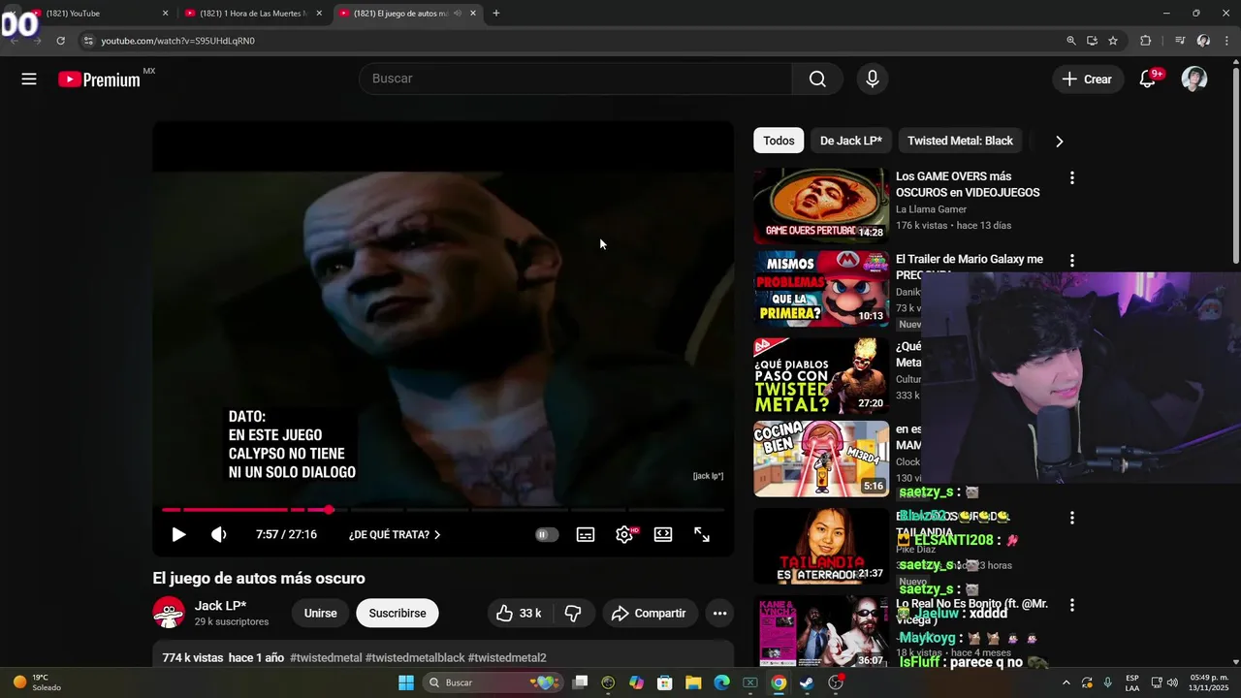
Task: Mute the video volume speaker icon
Action: point(219,534)
